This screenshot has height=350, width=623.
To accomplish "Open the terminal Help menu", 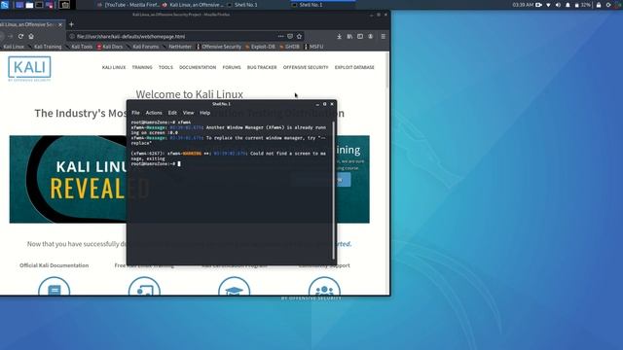I will pyautogui.click(x=204, y=113).
